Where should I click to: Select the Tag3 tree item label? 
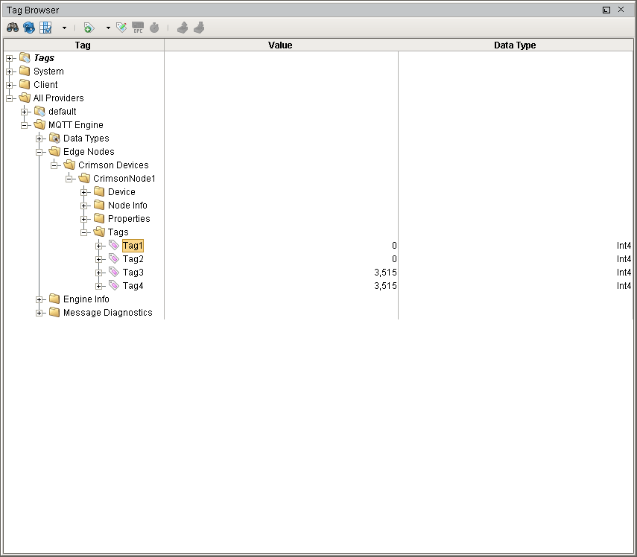click(x=133, y=273)
